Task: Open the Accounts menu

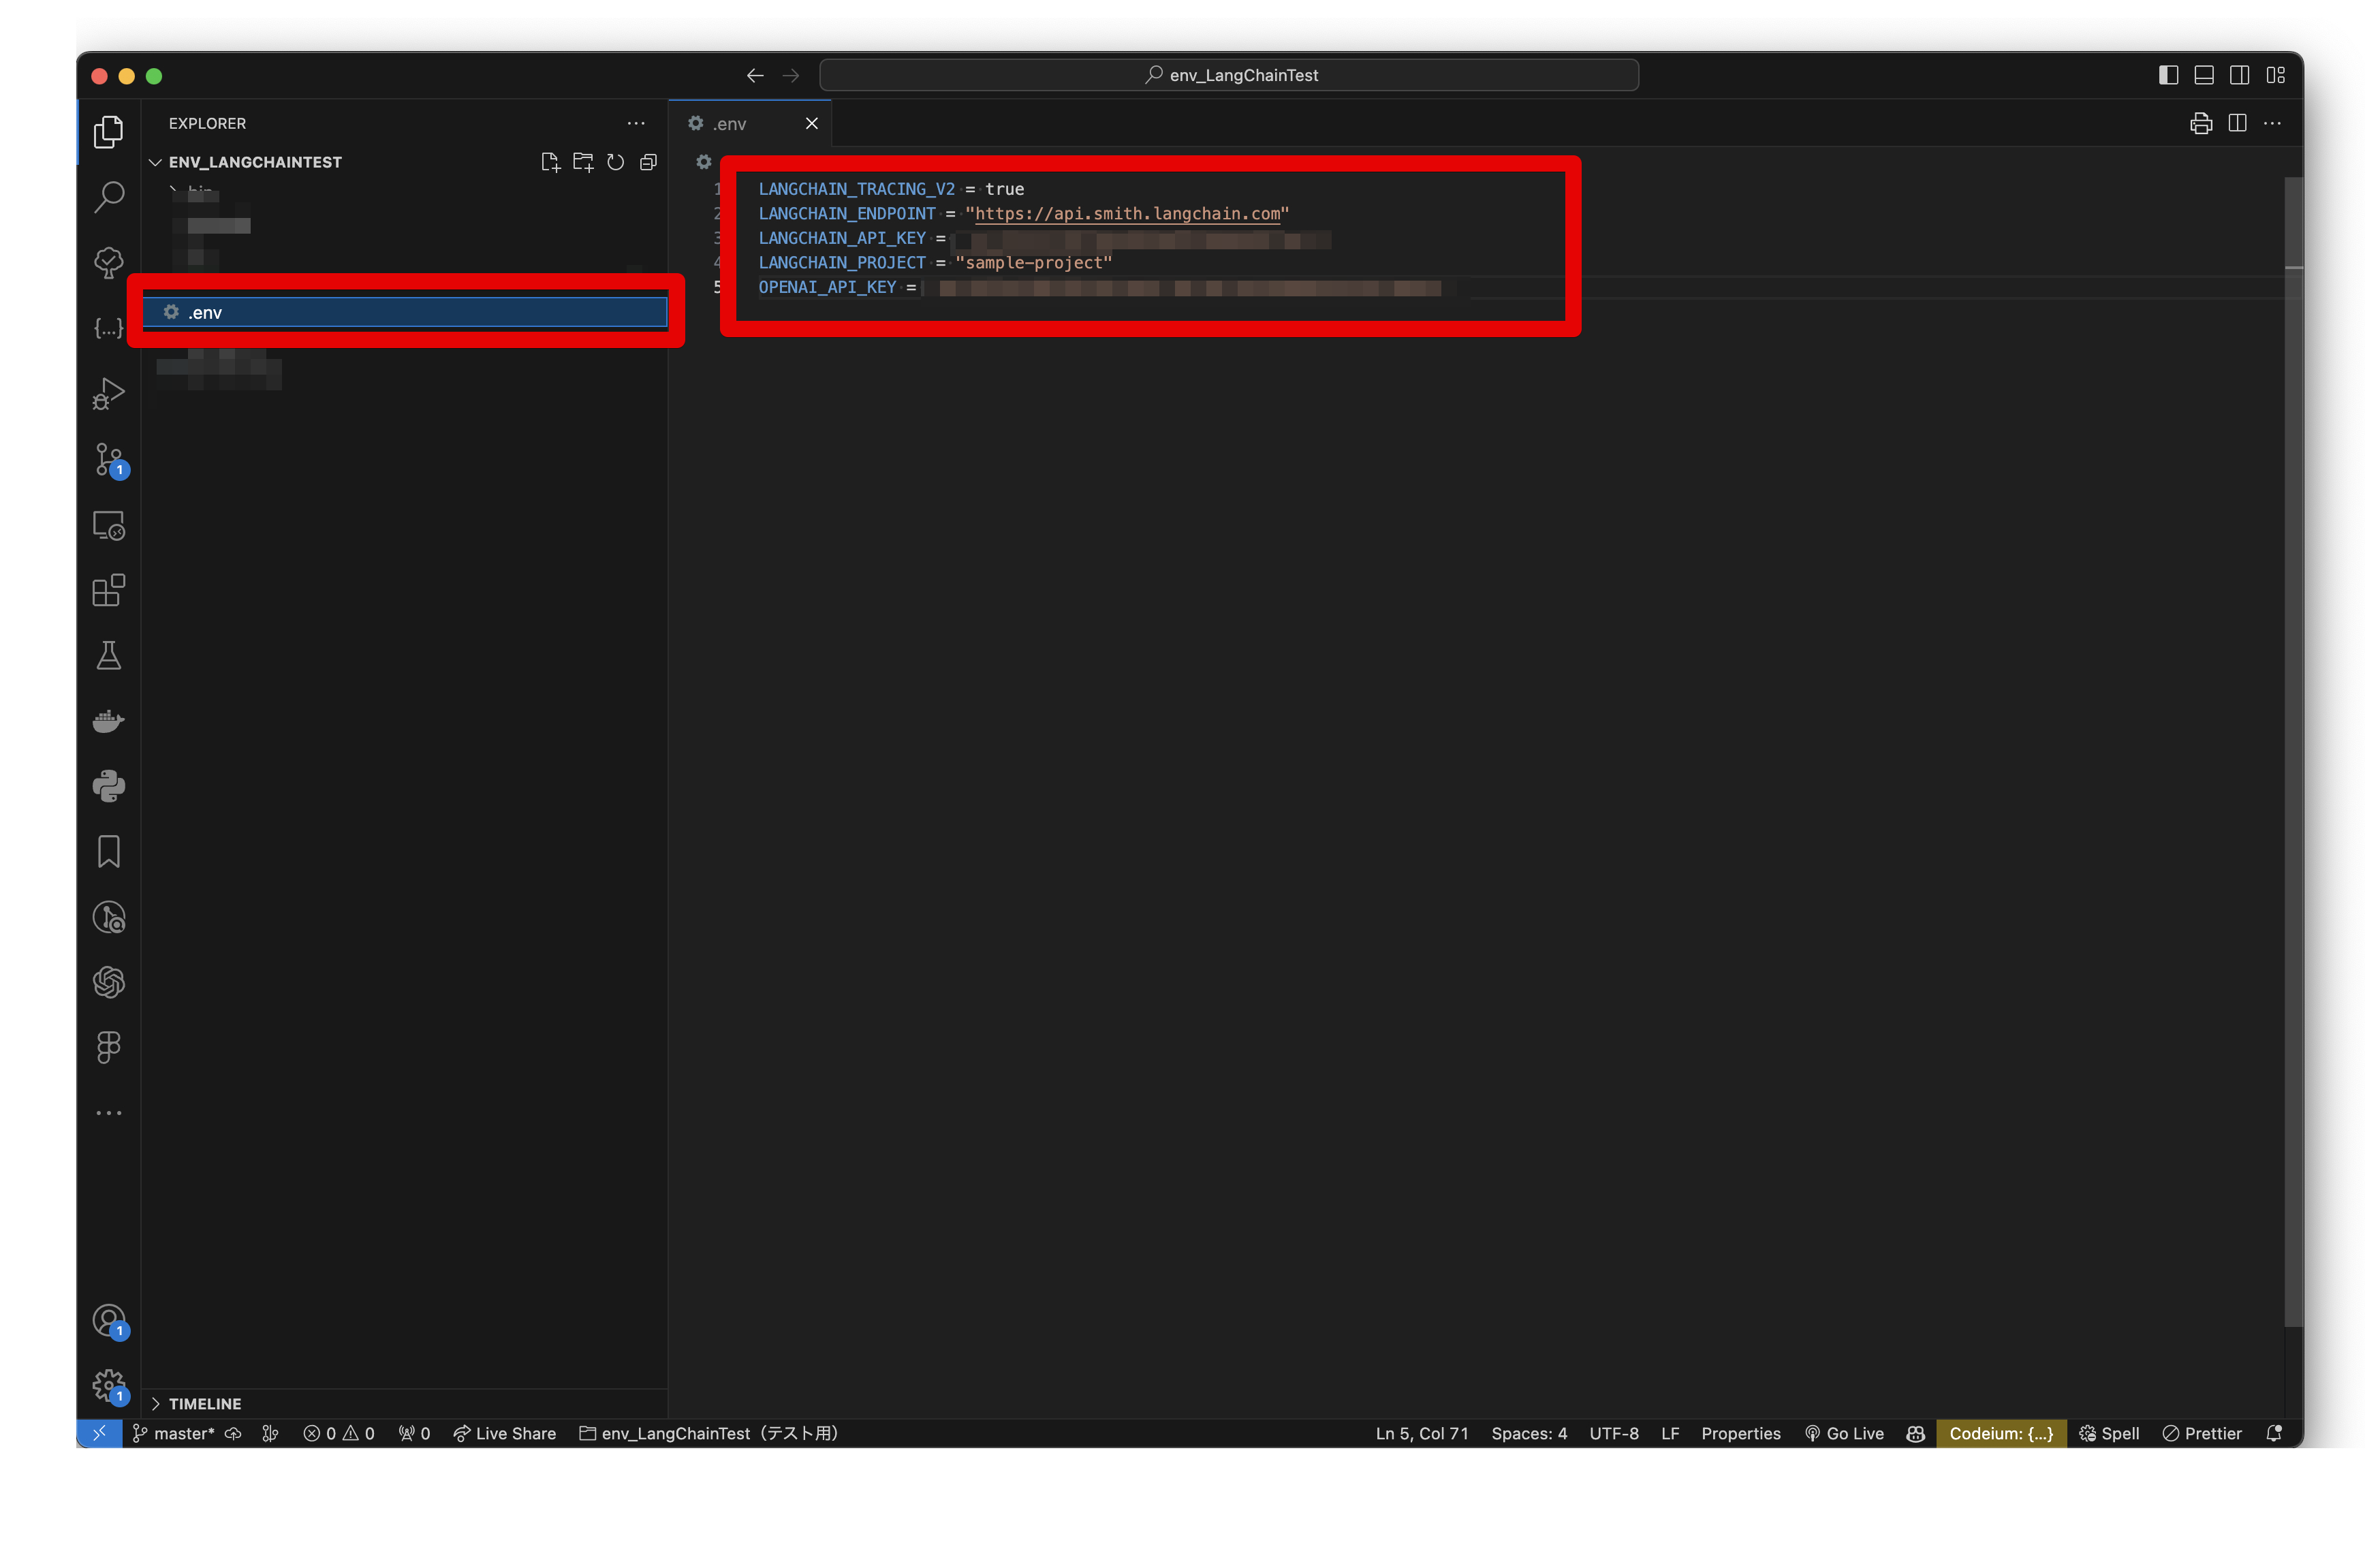Action: pyautogui.click(x=108, y=1321)
